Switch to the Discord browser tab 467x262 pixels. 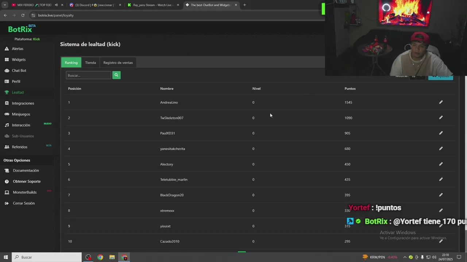95,5
